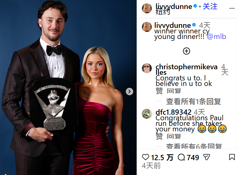Like the post with heart icon
The image size is (237, 175).
(146, 157)
